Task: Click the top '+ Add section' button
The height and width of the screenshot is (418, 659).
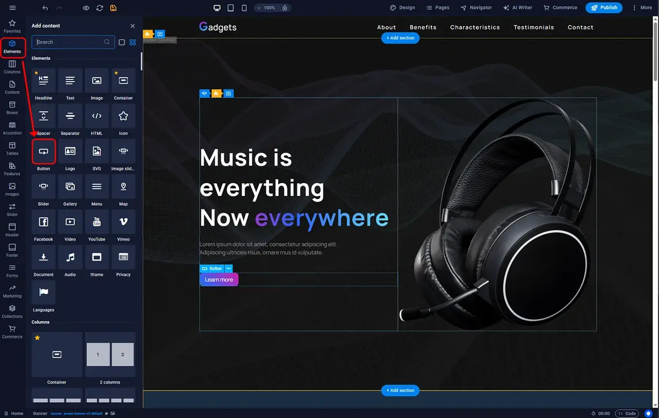Action: click(400, 38)
